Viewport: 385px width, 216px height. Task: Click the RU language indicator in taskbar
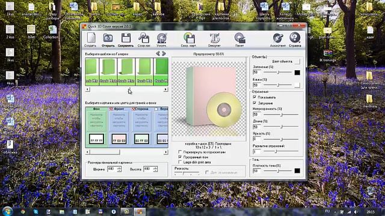(327, 211)
